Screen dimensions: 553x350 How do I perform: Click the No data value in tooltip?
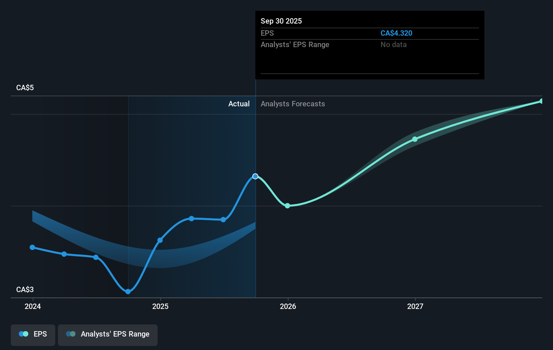click(394, 44)
